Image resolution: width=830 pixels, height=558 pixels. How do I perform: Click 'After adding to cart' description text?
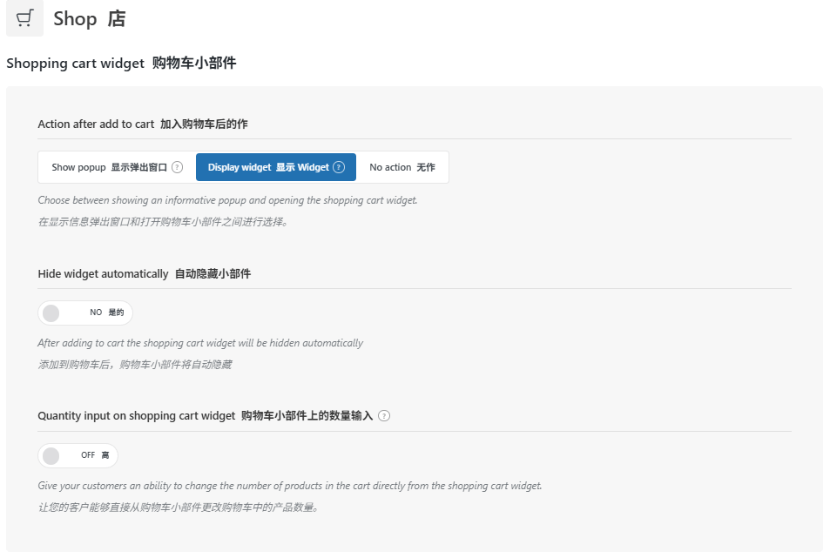pos(200,343)
